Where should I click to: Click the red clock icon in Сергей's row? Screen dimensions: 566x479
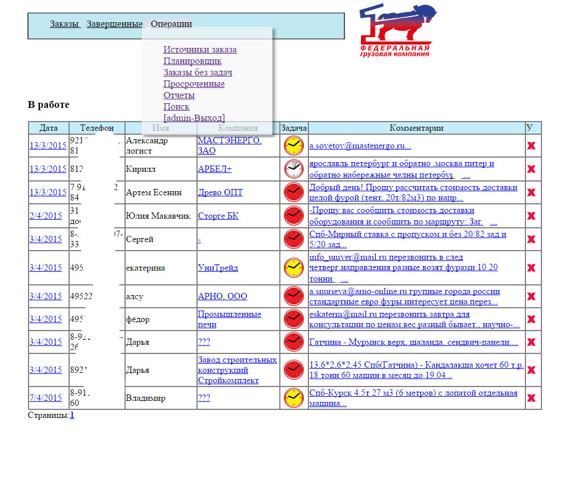point(294,239)
